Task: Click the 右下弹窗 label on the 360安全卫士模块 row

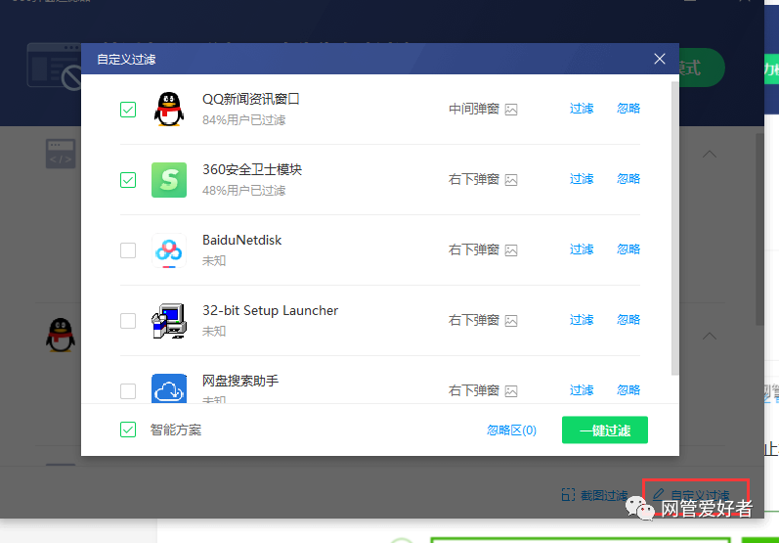Action: [x=474, y=180]
